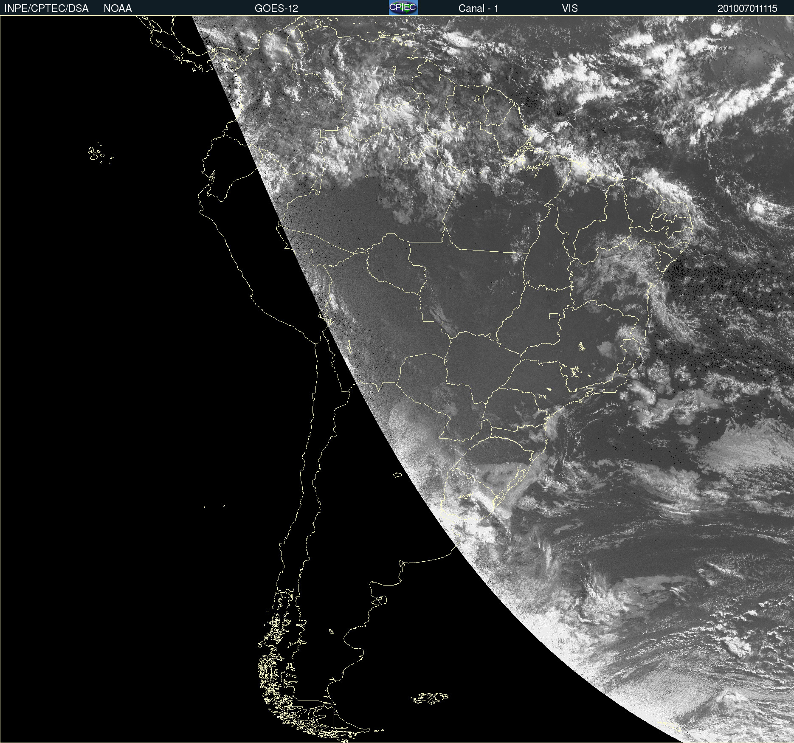Click the CPTEC logo in the header
This screenshot has height=743, width=794.
[x=403, y=8]
